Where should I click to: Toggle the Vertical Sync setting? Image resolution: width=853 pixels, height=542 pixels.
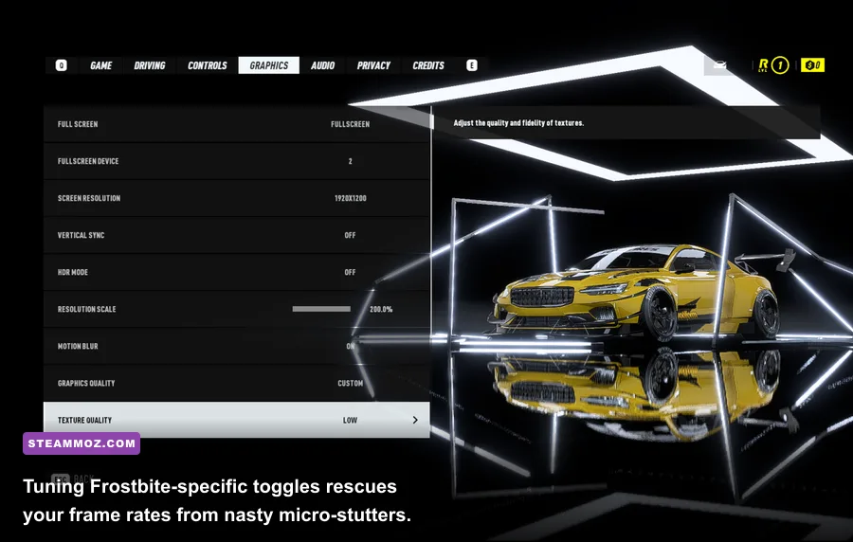pyautogui.click(x=237, y=235)
